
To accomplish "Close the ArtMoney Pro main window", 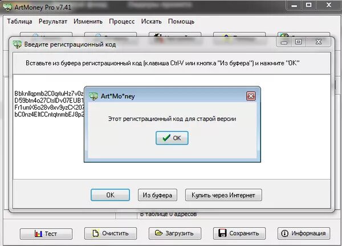I will [329, 5].
